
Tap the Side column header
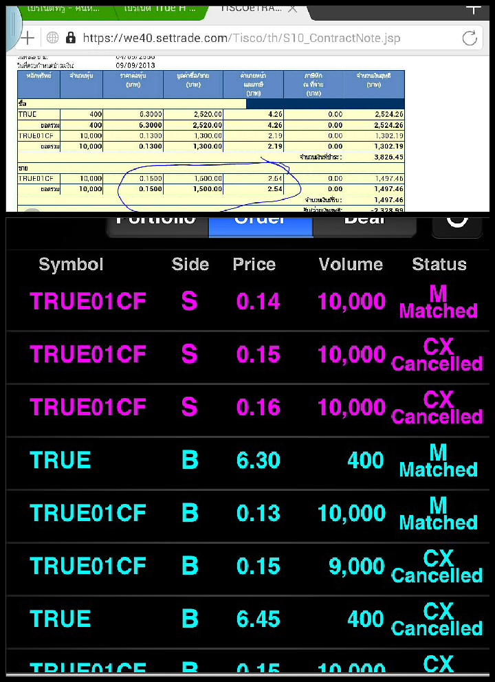click(190, 265)
